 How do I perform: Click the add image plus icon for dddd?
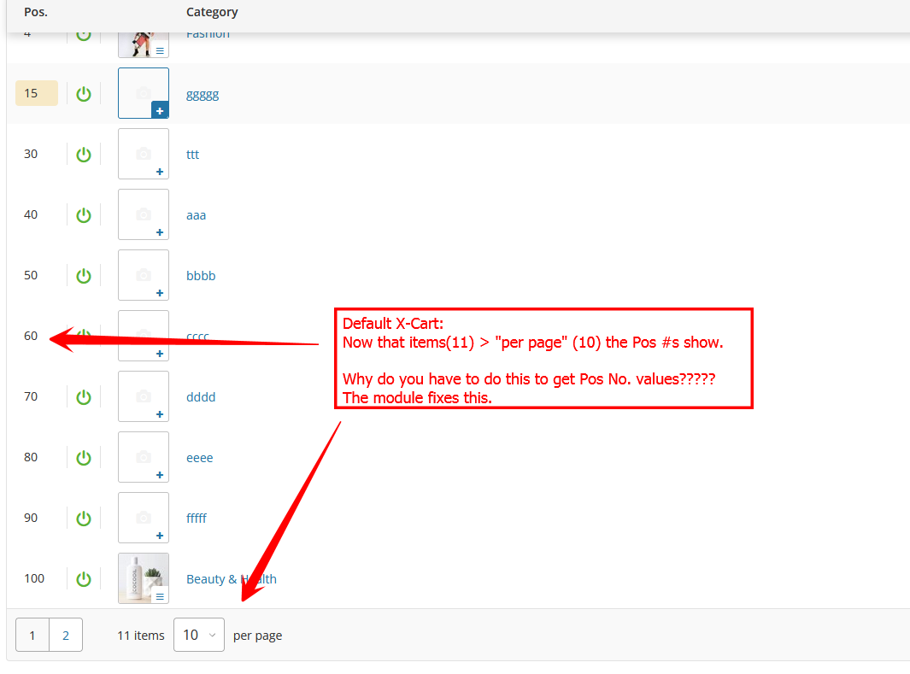[160, 414]
